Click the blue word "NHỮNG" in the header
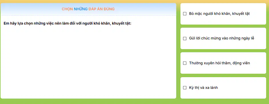The height and width of the screenshot is (104, 269). [x=81, y=9]
